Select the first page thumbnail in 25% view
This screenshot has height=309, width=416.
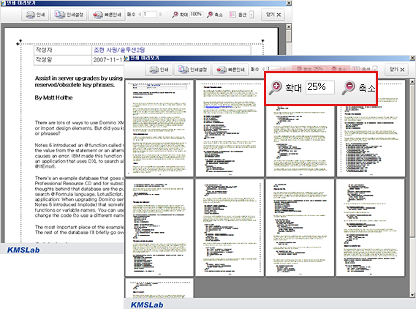[159, 128]
